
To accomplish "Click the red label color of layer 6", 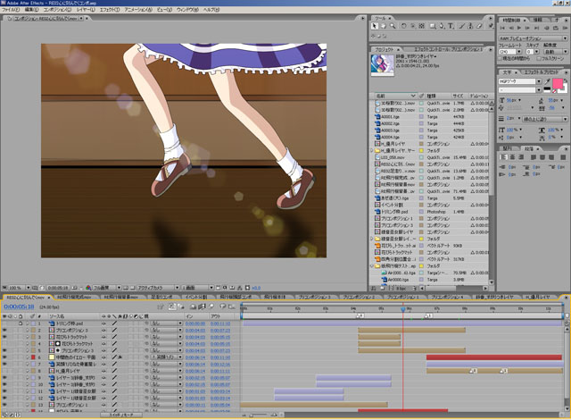I will (33, 357).
